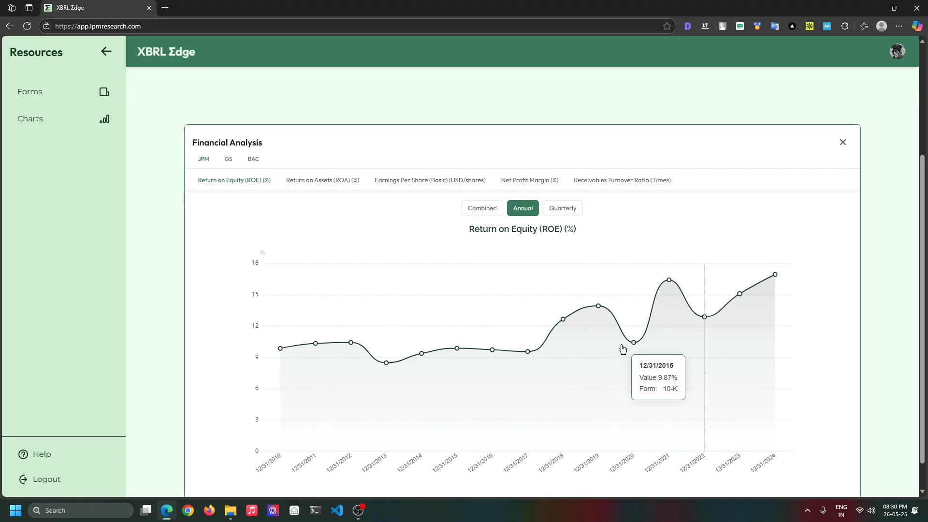Collapse the Resources sidebar with back arrow
928x522 pixels.
[x=106, y=51]
